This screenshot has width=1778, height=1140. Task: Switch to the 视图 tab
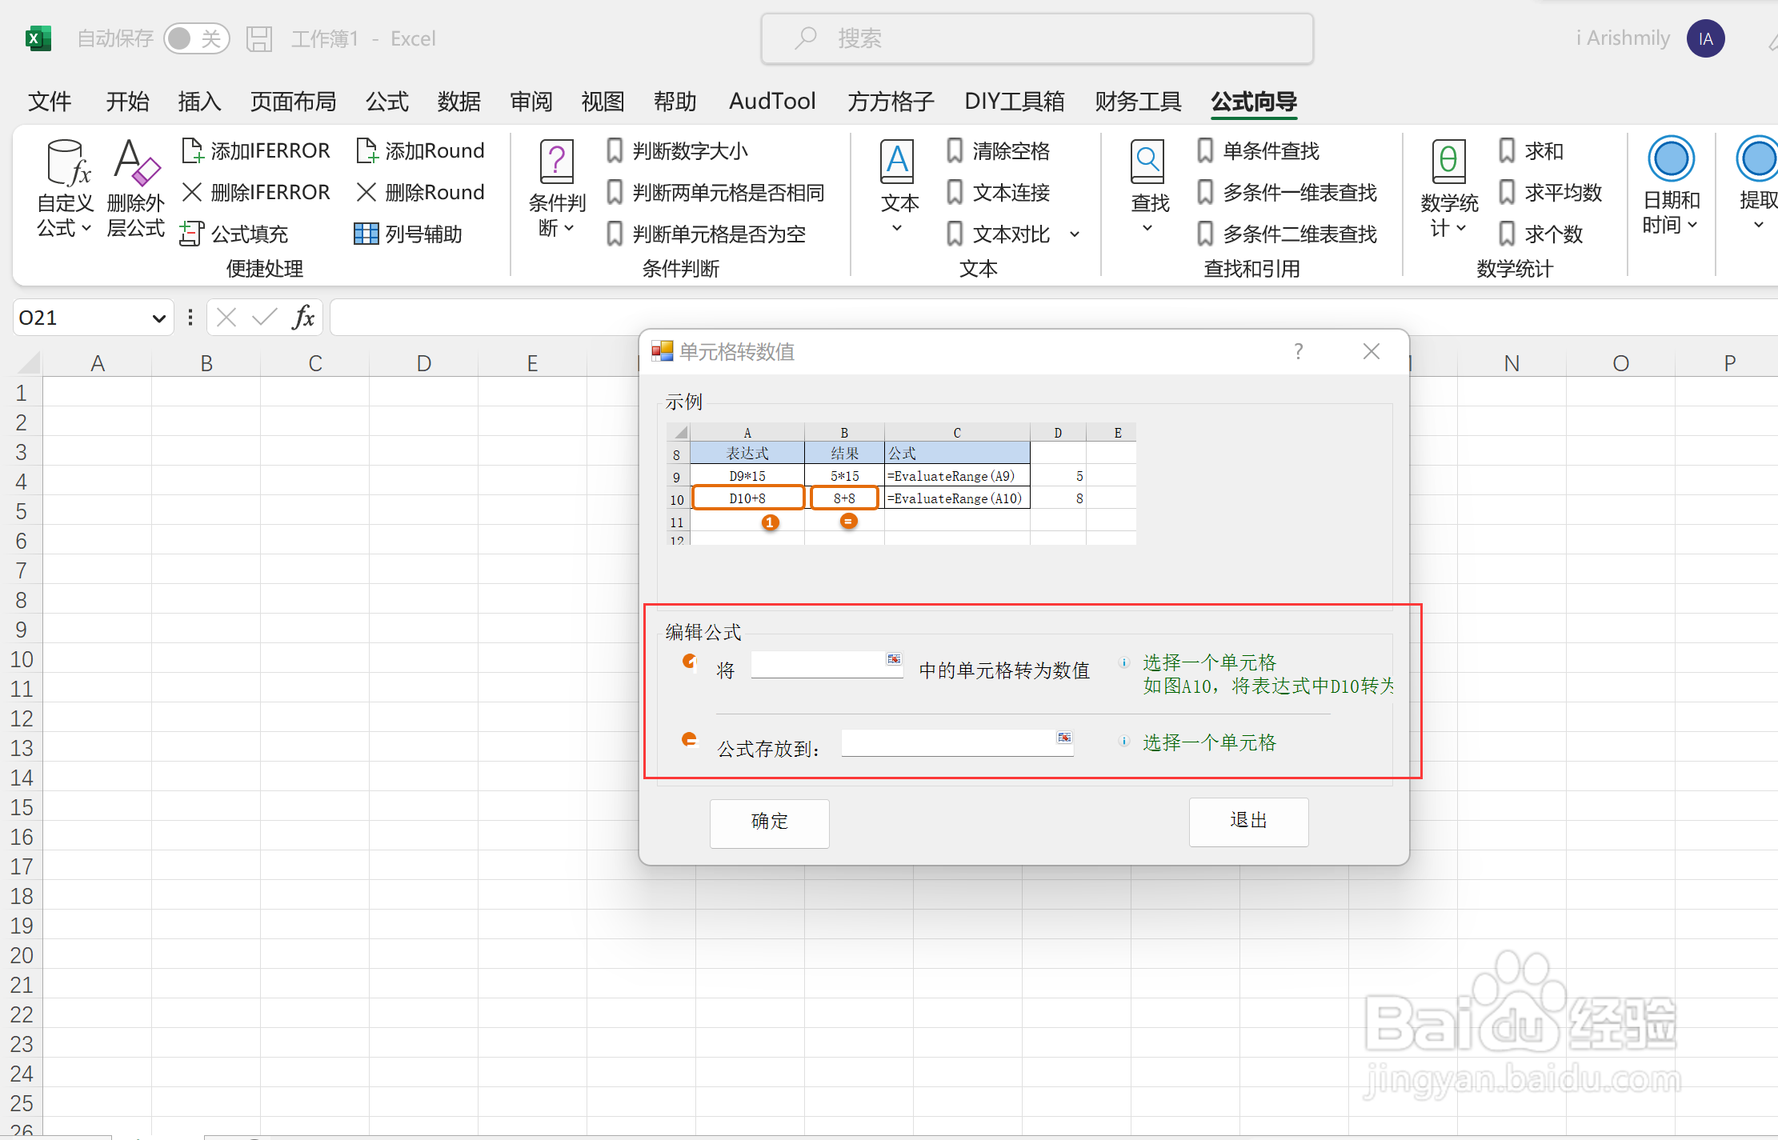point(603,102)
